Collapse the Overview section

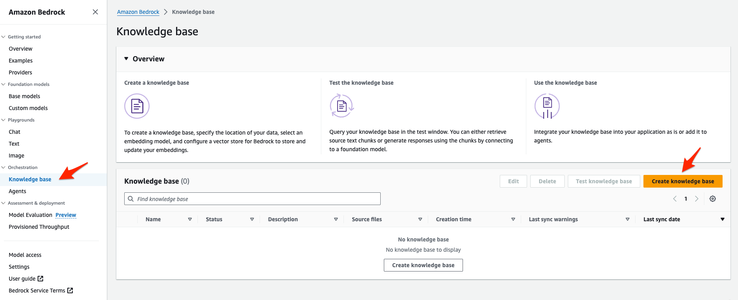tap(126, 59)
